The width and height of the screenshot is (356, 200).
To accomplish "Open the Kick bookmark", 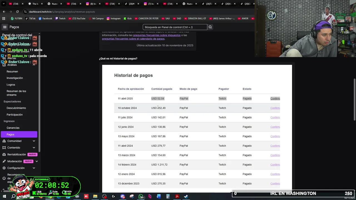I will pyautogui.click(x=128, y=19).
